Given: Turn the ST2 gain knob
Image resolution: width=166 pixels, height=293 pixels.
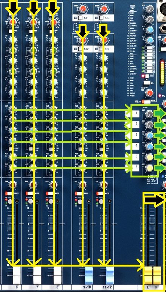Looking at the screenshot, I should coord(83,40).
